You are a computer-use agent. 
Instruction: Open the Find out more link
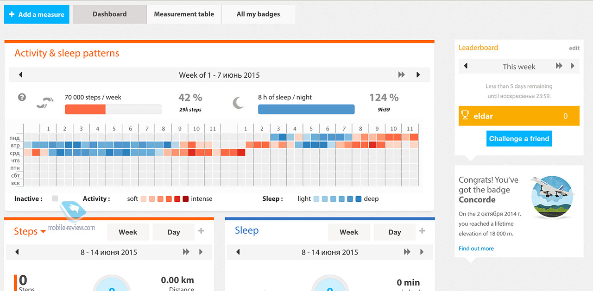[476, 248]
